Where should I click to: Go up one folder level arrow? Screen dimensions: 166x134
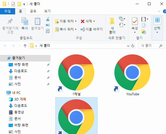click(25, 46)
